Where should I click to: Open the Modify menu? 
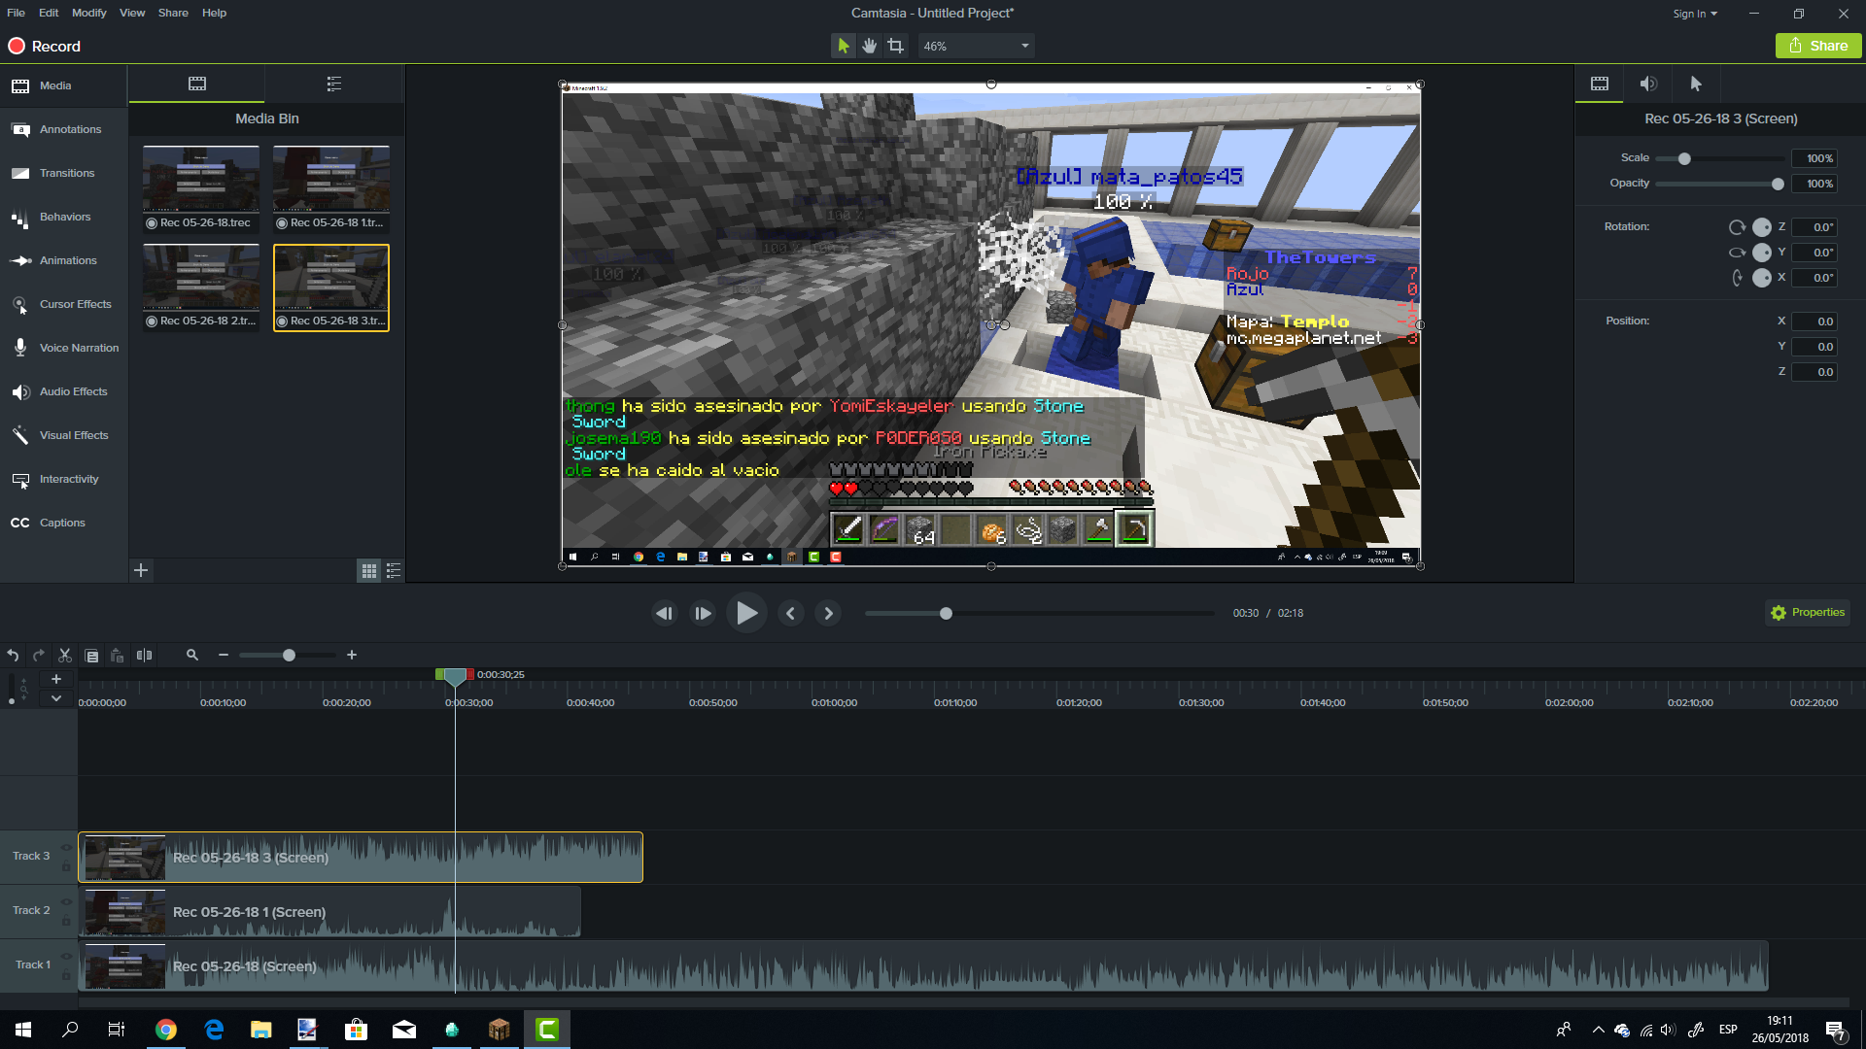coord(88,13)
